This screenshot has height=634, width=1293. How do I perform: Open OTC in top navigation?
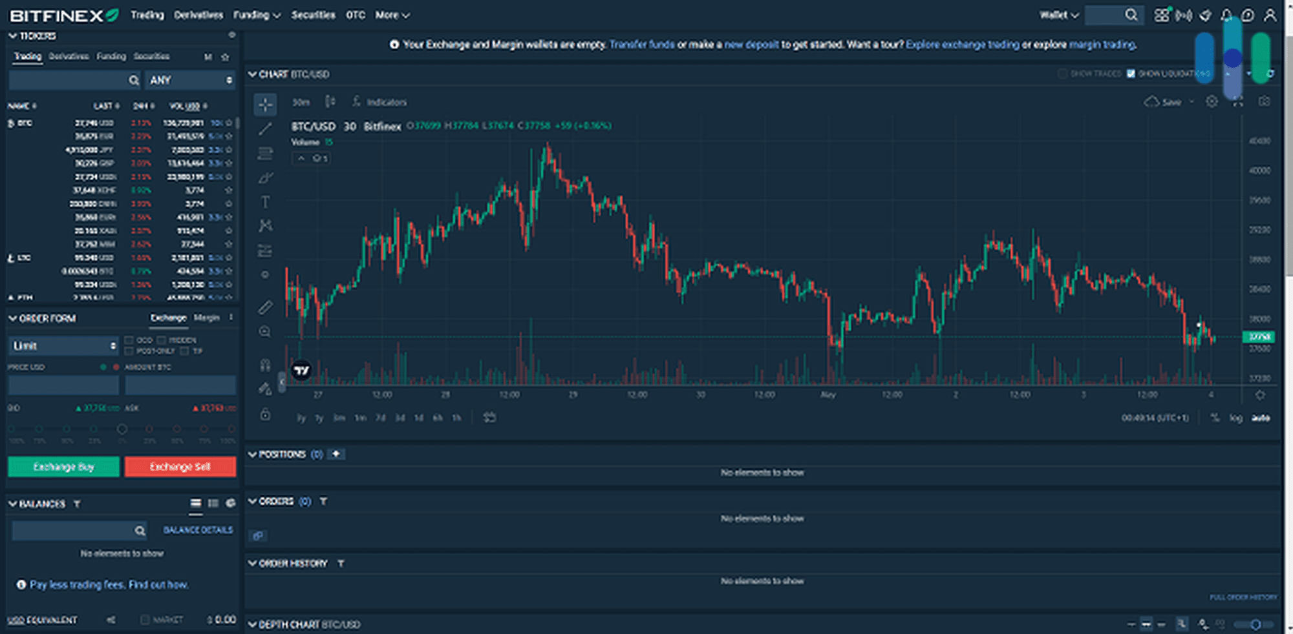tap(356, 15)
